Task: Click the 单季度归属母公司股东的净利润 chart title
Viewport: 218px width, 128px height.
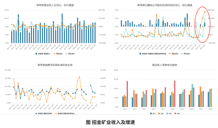Action: tap(165, 5)
